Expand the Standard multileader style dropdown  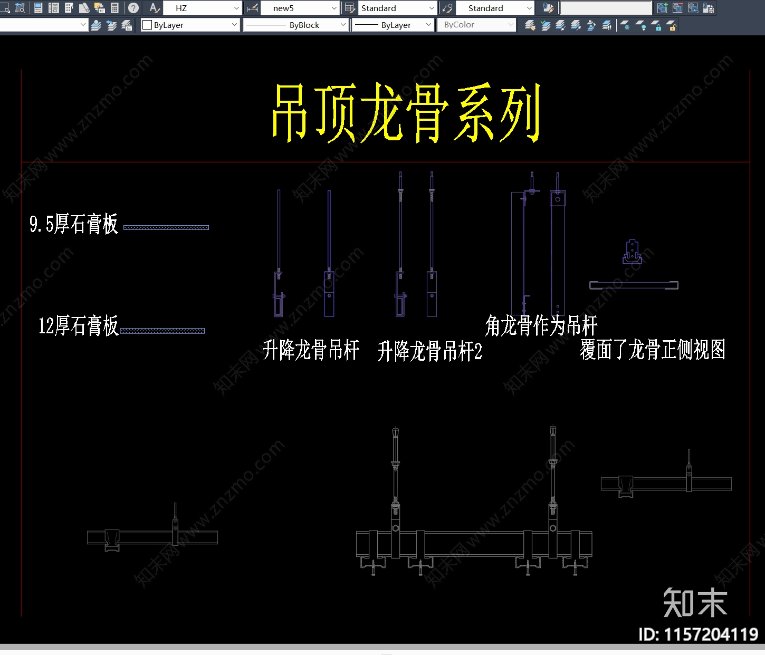point(529,8)
